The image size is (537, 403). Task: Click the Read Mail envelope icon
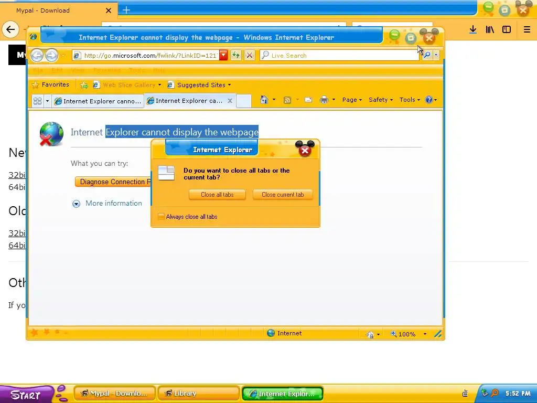pyautogui.click(x=308, y=100)
